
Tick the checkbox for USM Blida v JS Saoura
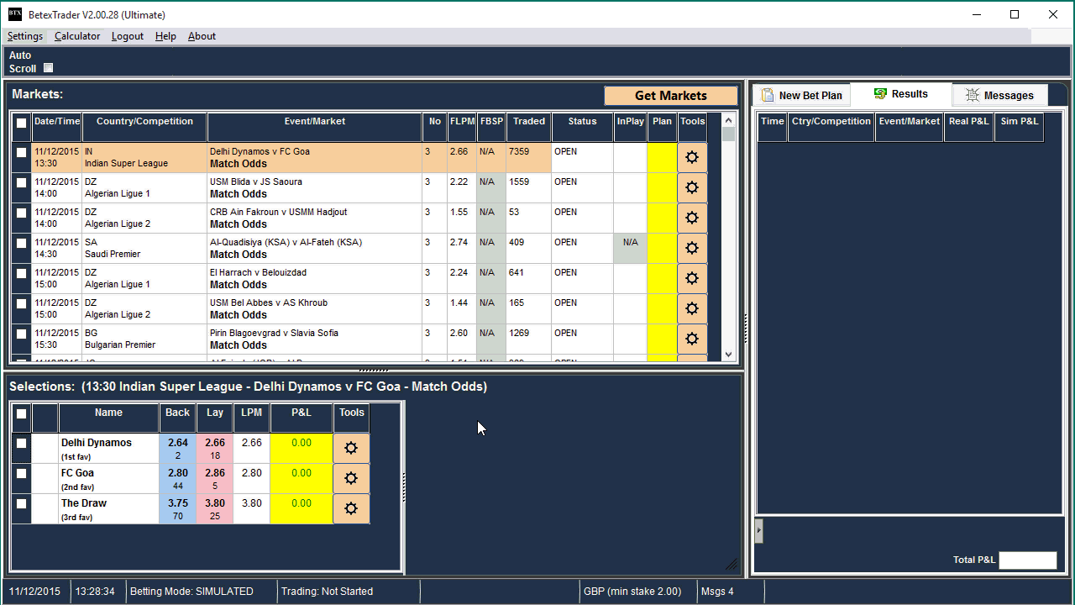tap(22, 182)
